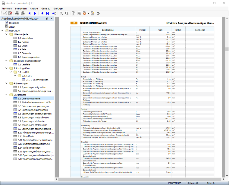Collapse the 3.1 Lastfälle subfolder

coord(11,72)
